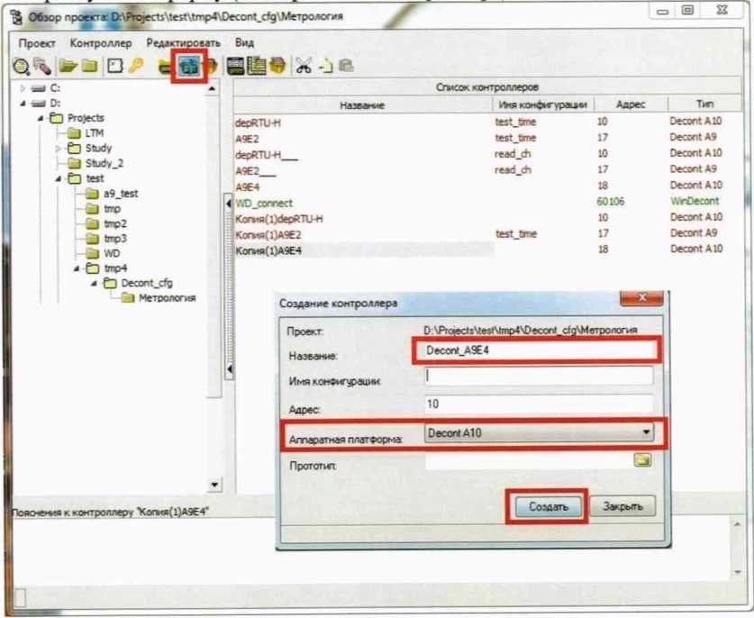Select the a9_test folder in tree
This screenshot has height=618, width=754.
pyautogui.click(x=112, y=194)
